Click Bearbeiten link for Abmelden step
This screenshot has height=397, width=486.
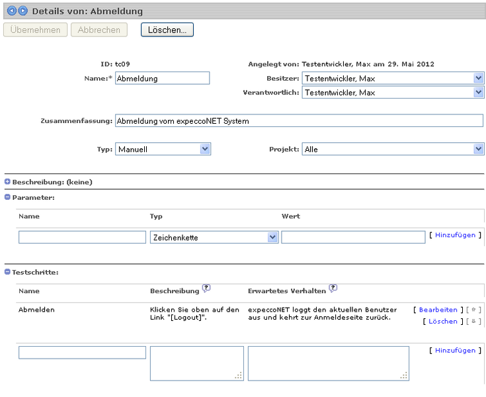438,310
